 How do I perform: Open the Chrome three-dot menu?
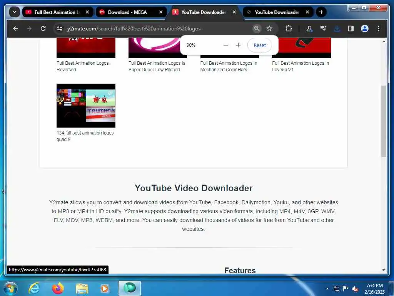click(x=379, y=29)
